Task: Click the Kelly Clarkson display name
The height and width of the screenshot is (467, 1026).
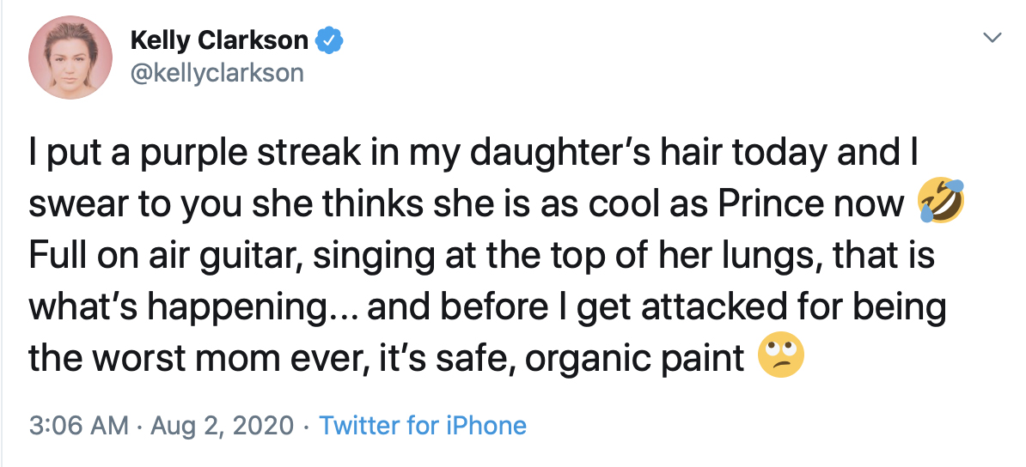Action: pos(218,39)
